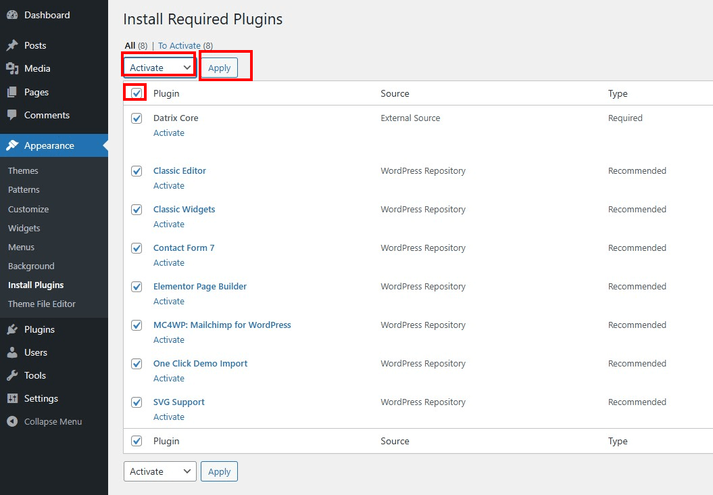Image resolution: width=713 pixels, height=495 pixels.
Task: Click Activate under MC4WP Mailchimp
Action: coord(169,340)
